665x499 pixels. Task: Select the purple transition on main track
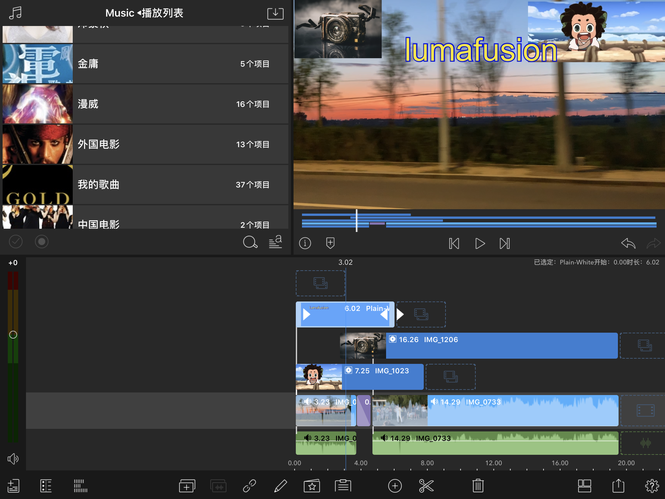(364, 411)
